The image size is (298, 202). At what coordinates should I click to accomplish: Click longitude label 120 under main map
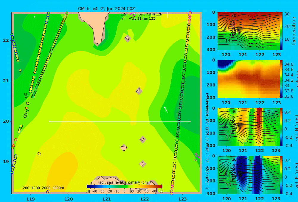(69, 199)
